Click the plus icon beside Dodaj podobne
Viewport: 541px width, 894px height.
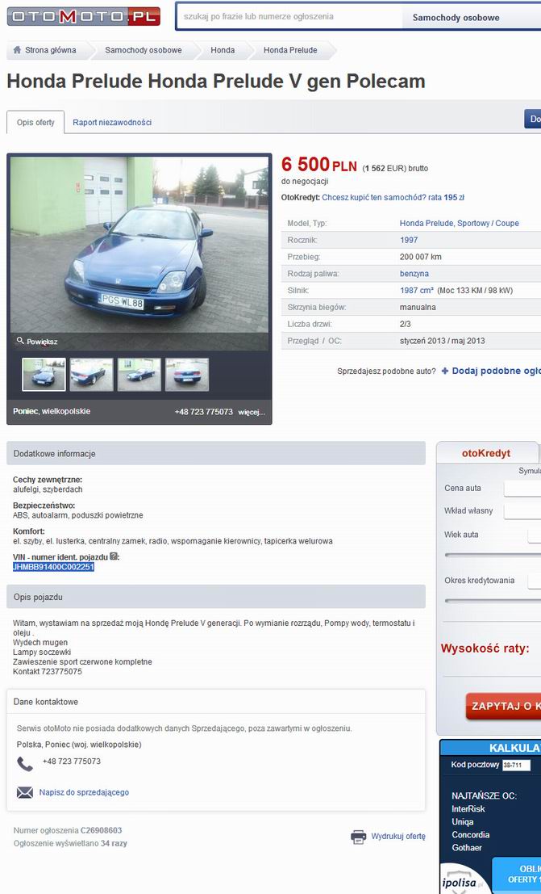pos(445,371)
